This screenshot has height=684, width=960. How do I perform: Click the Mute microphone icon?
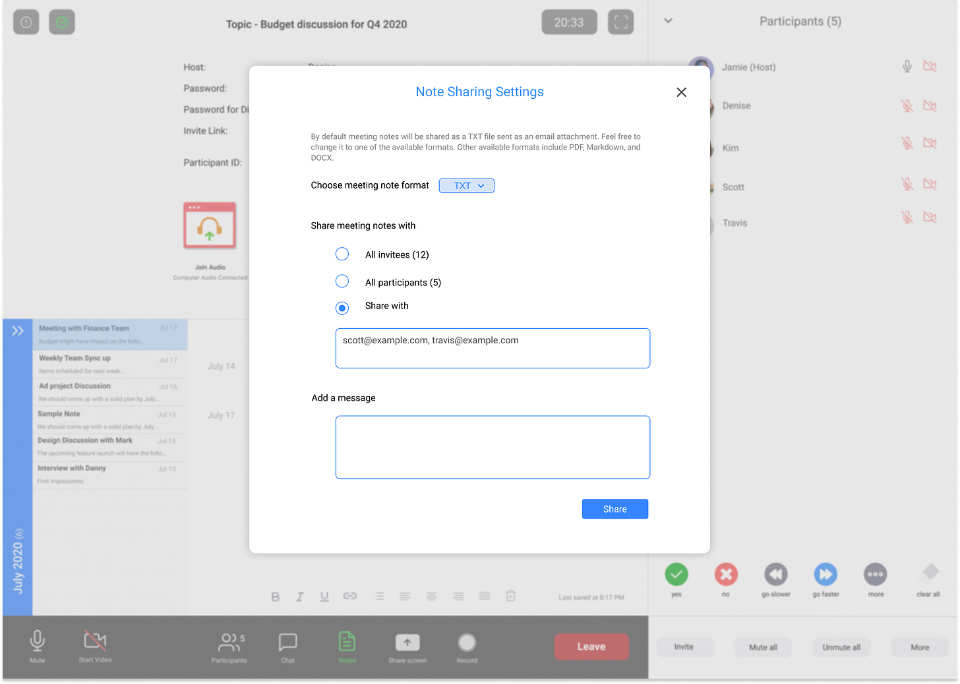click(38, 640)
